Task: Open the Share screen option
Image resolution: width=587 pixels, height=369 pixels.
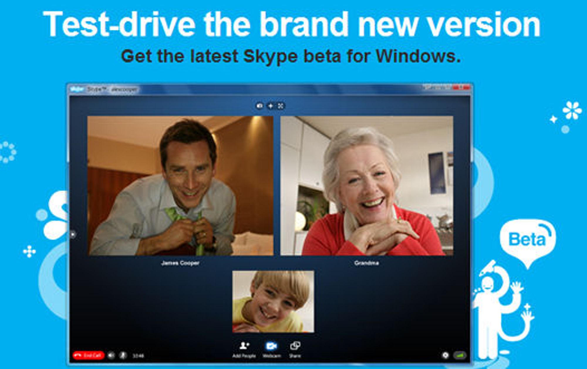Action: coord(295,350)
